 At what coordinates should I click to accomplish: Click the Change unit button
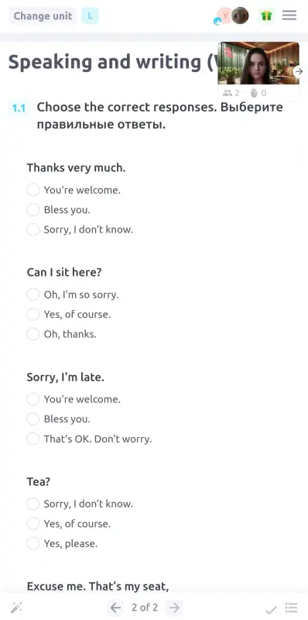pyautogui.click(x=43, y=16)
